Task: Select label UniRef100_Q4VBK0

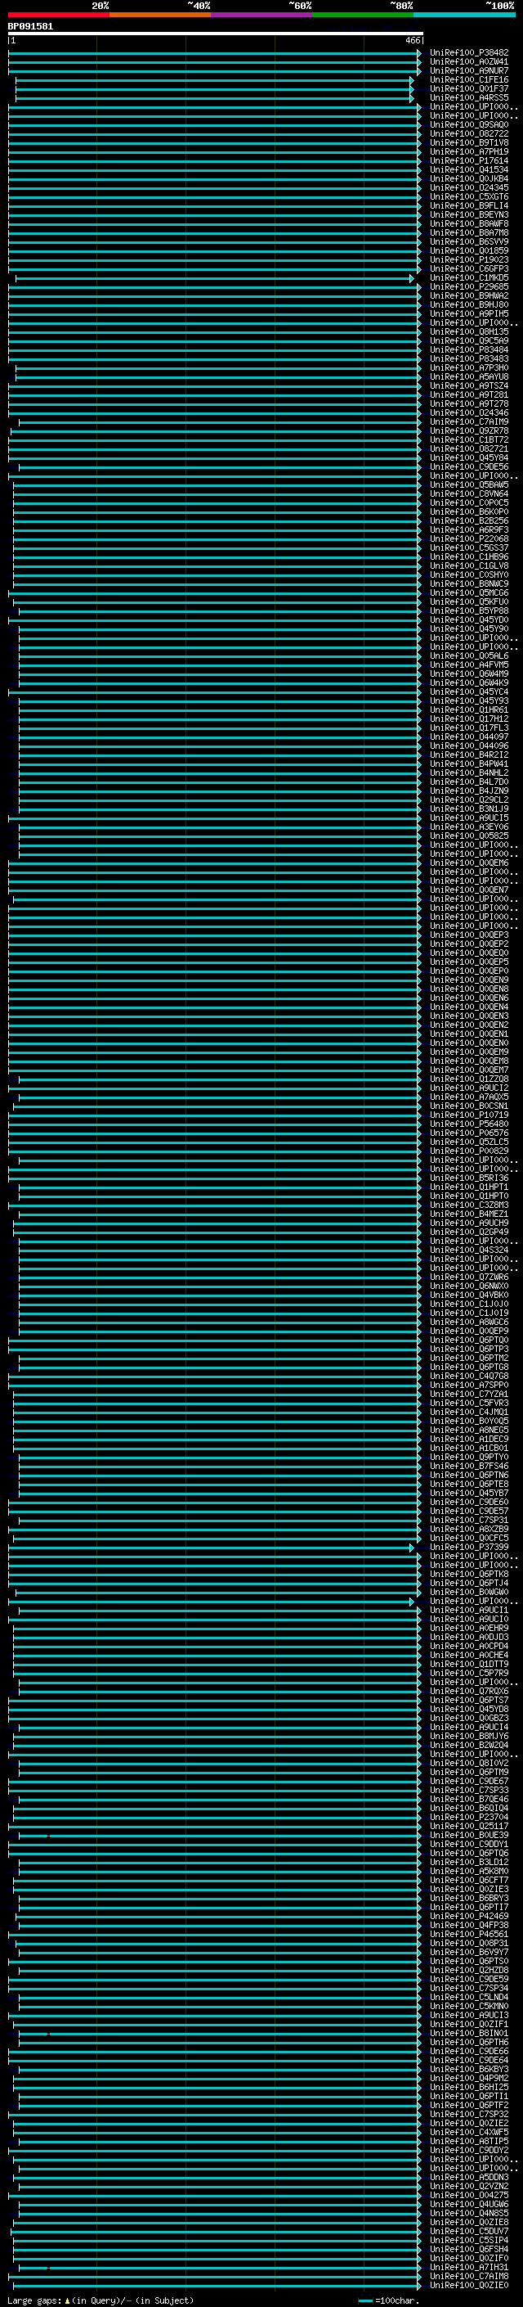Action: [x=469, y=1295]
